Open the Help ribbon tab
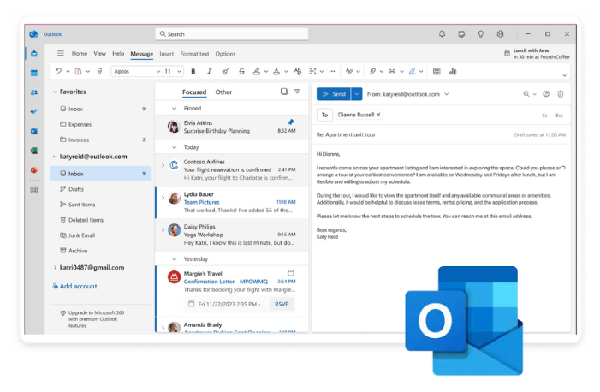Screen dimensions: 600x392 (x=118, y=54)
